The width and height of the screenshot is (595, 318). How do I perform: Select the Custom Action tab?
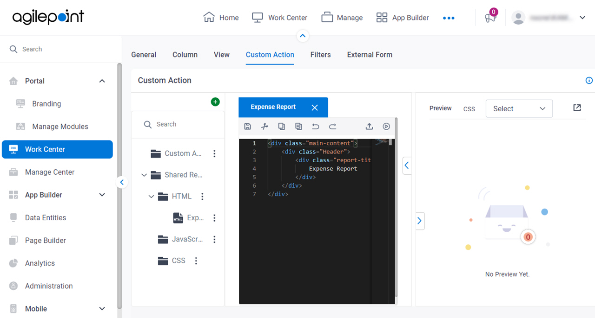[x=270, y=55]
